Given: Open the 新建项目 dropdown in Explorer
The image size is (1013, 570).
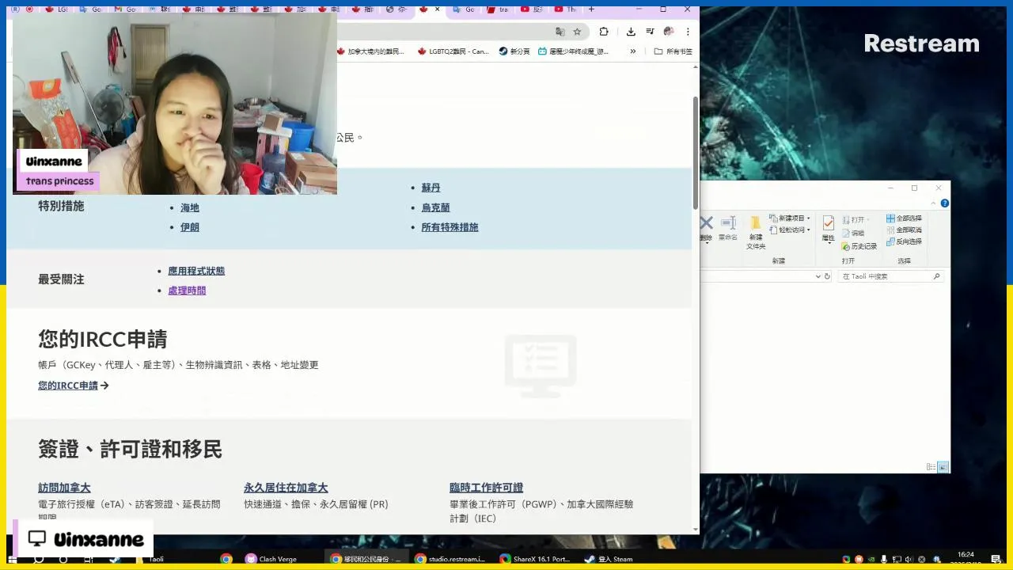Looking at the screenshot, I should pyautogui.click(x=791, y=218).
